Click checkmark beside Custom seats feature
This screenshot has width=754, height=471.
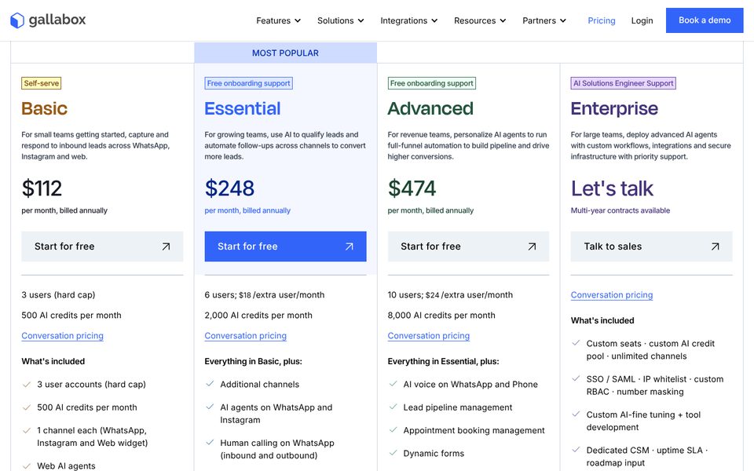(576, 343)
